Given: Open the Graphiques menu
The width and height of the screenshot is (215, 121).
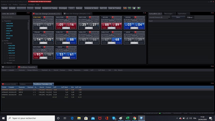Looking at the screenshot, I should pos(23,5).
